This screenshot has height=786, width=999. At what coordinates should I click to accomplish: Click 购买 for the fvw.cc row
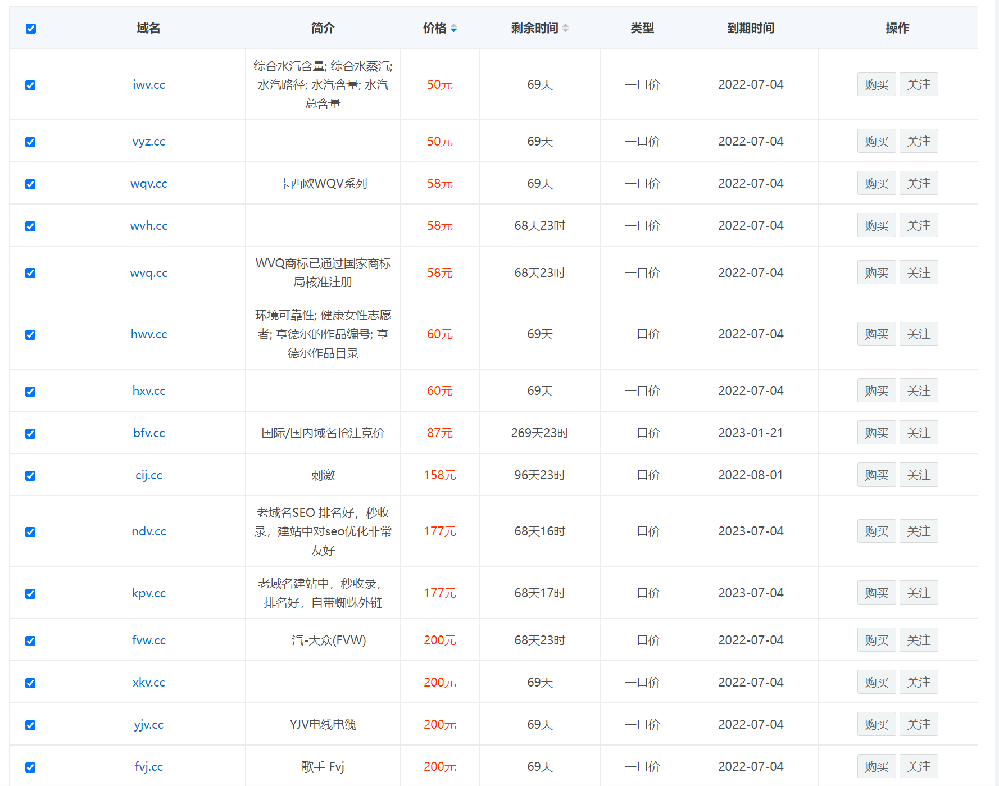(x=876, y=640)
